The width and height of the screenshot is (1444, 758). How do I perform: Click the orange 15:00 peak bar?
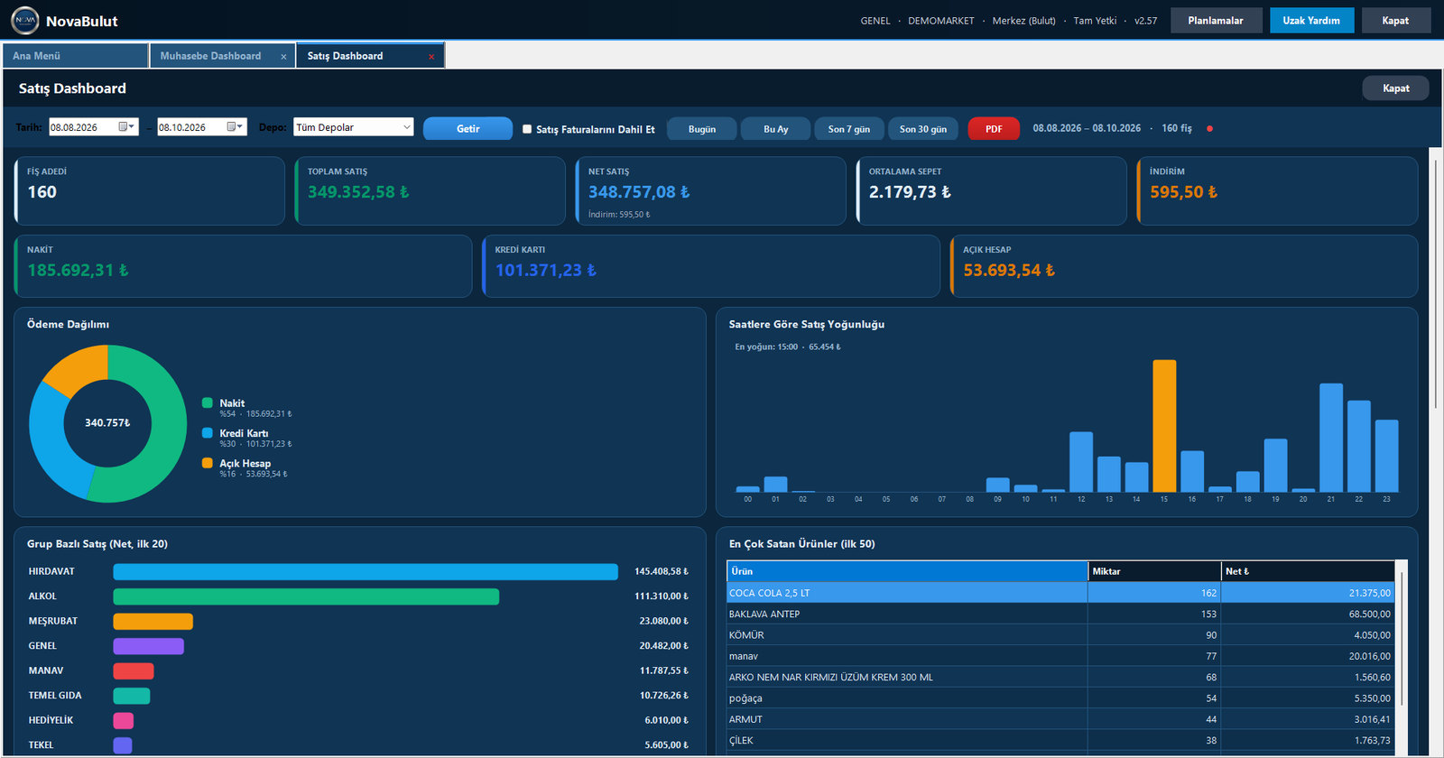pyautogui.click(x=1164, y=426)
